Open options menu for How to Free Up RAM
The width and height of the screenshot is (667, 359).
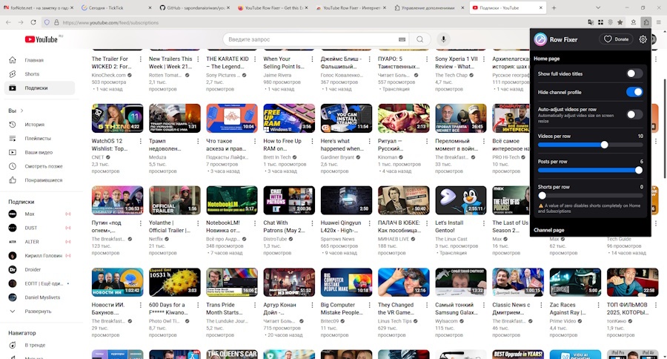pos(312,141)
